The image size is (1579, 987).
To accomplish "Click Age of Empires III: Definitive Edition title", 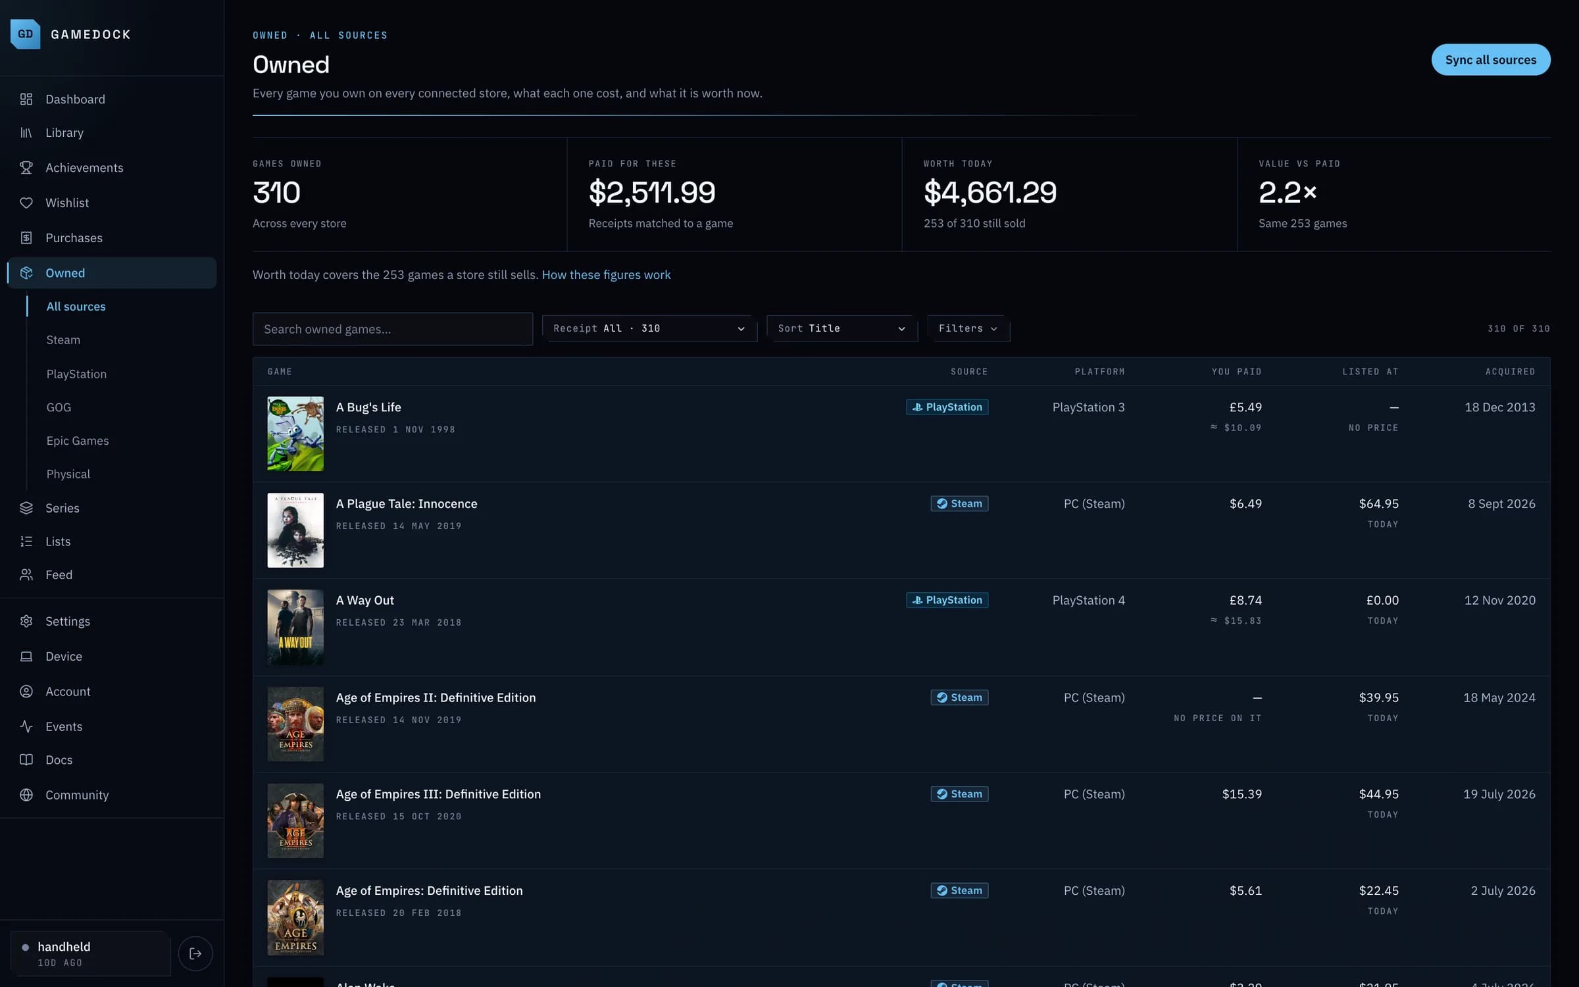I will 438,794.
